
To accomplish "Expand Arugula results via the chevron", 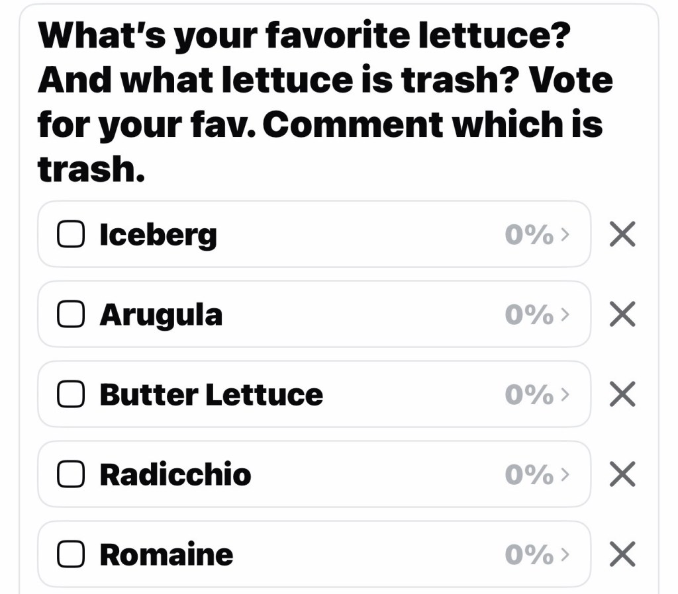I will point(565,315).
